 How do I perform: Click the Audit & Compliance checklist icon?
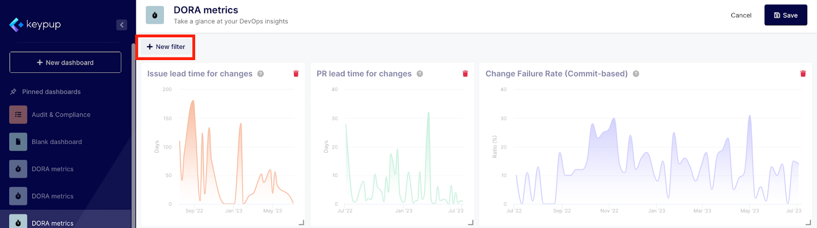(x=18, y=115)
